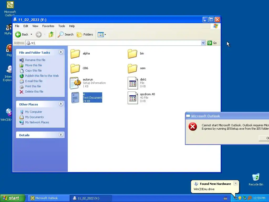Open the Edit menu

(26, 26)
